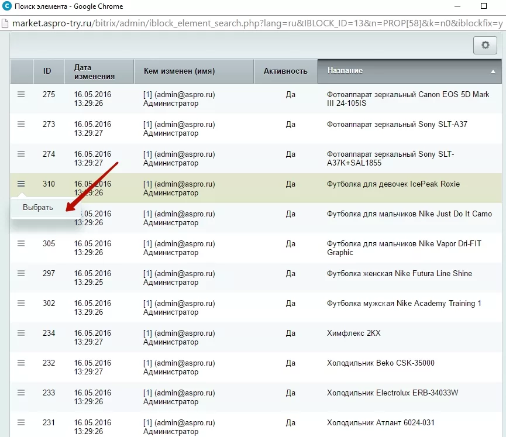The height and width of the screenshot is (437, 506).
Task: Open user [1] link in row 297
Action: (x=147, y=273)
